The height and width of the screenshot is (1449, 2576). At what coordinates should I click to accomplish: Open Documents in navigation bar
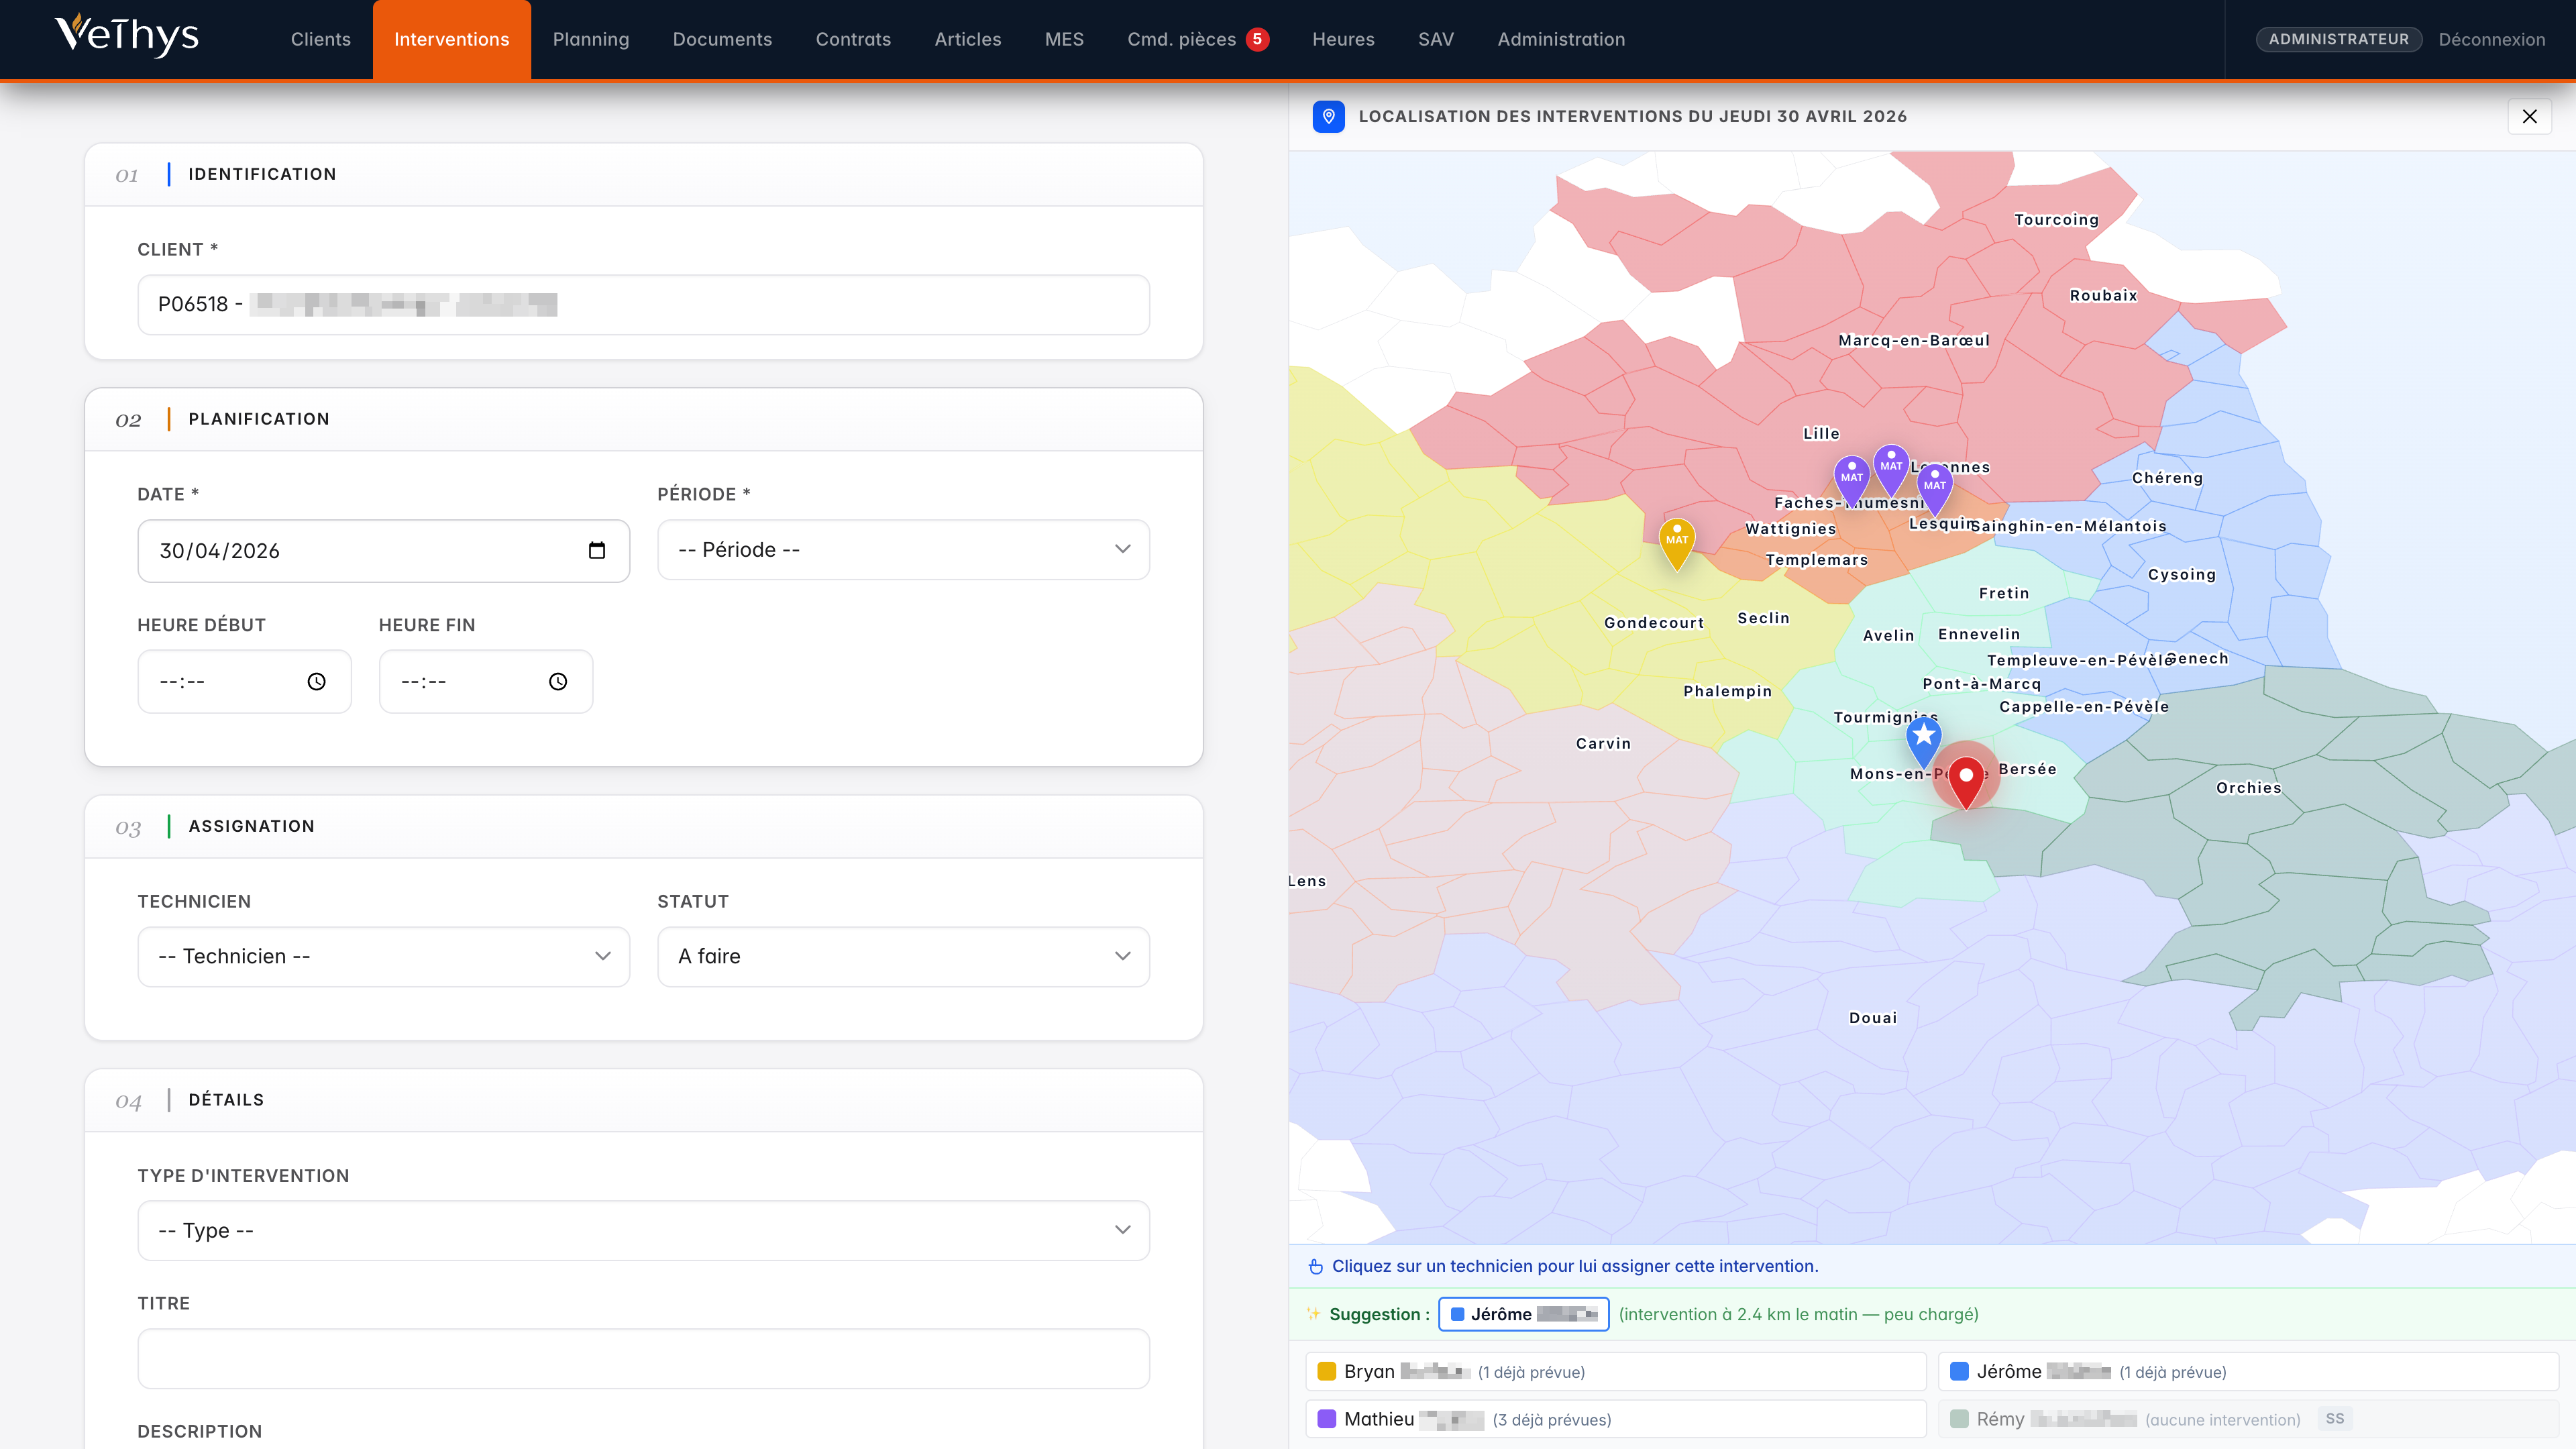click(x=722, y=39)
